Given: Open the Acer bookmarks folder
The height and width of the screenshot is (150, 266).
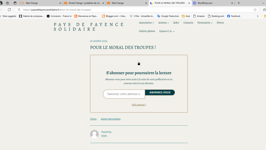Looking at the screenshot, I should pyautogui.click(x=186, y=16).
